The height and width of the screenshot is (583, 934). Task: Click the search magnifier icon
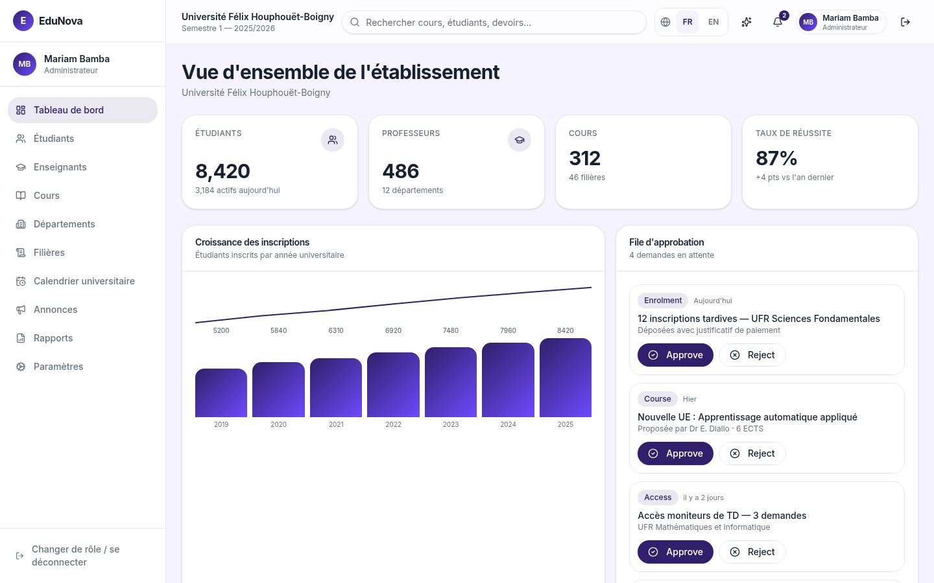[355, 22]
